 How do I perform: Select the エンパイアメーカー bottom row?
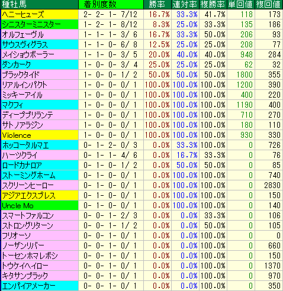pyautogui.click(x=141, y=286)
